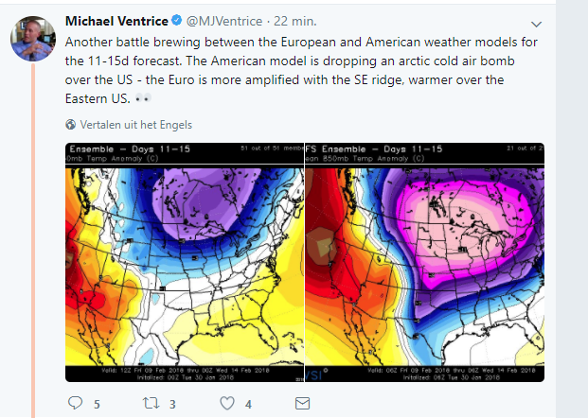Open Michael Ventrice display name link
This screenshot has width=588, height=418.
(x=116, y=21)
